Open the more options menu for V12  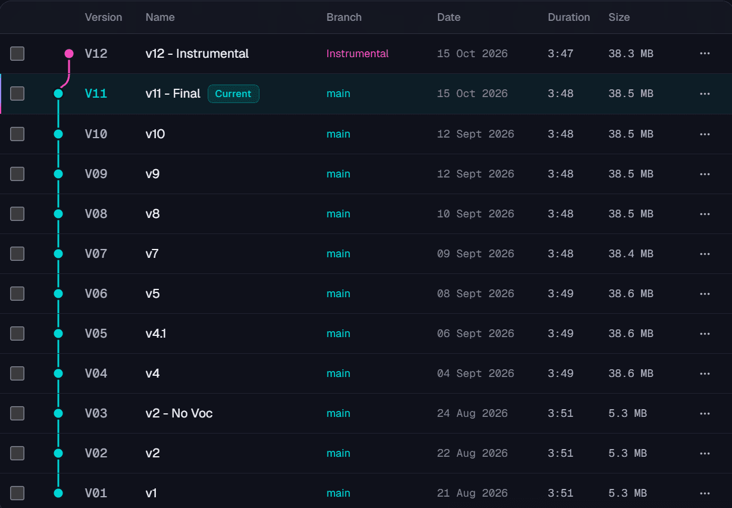[705, 54]
